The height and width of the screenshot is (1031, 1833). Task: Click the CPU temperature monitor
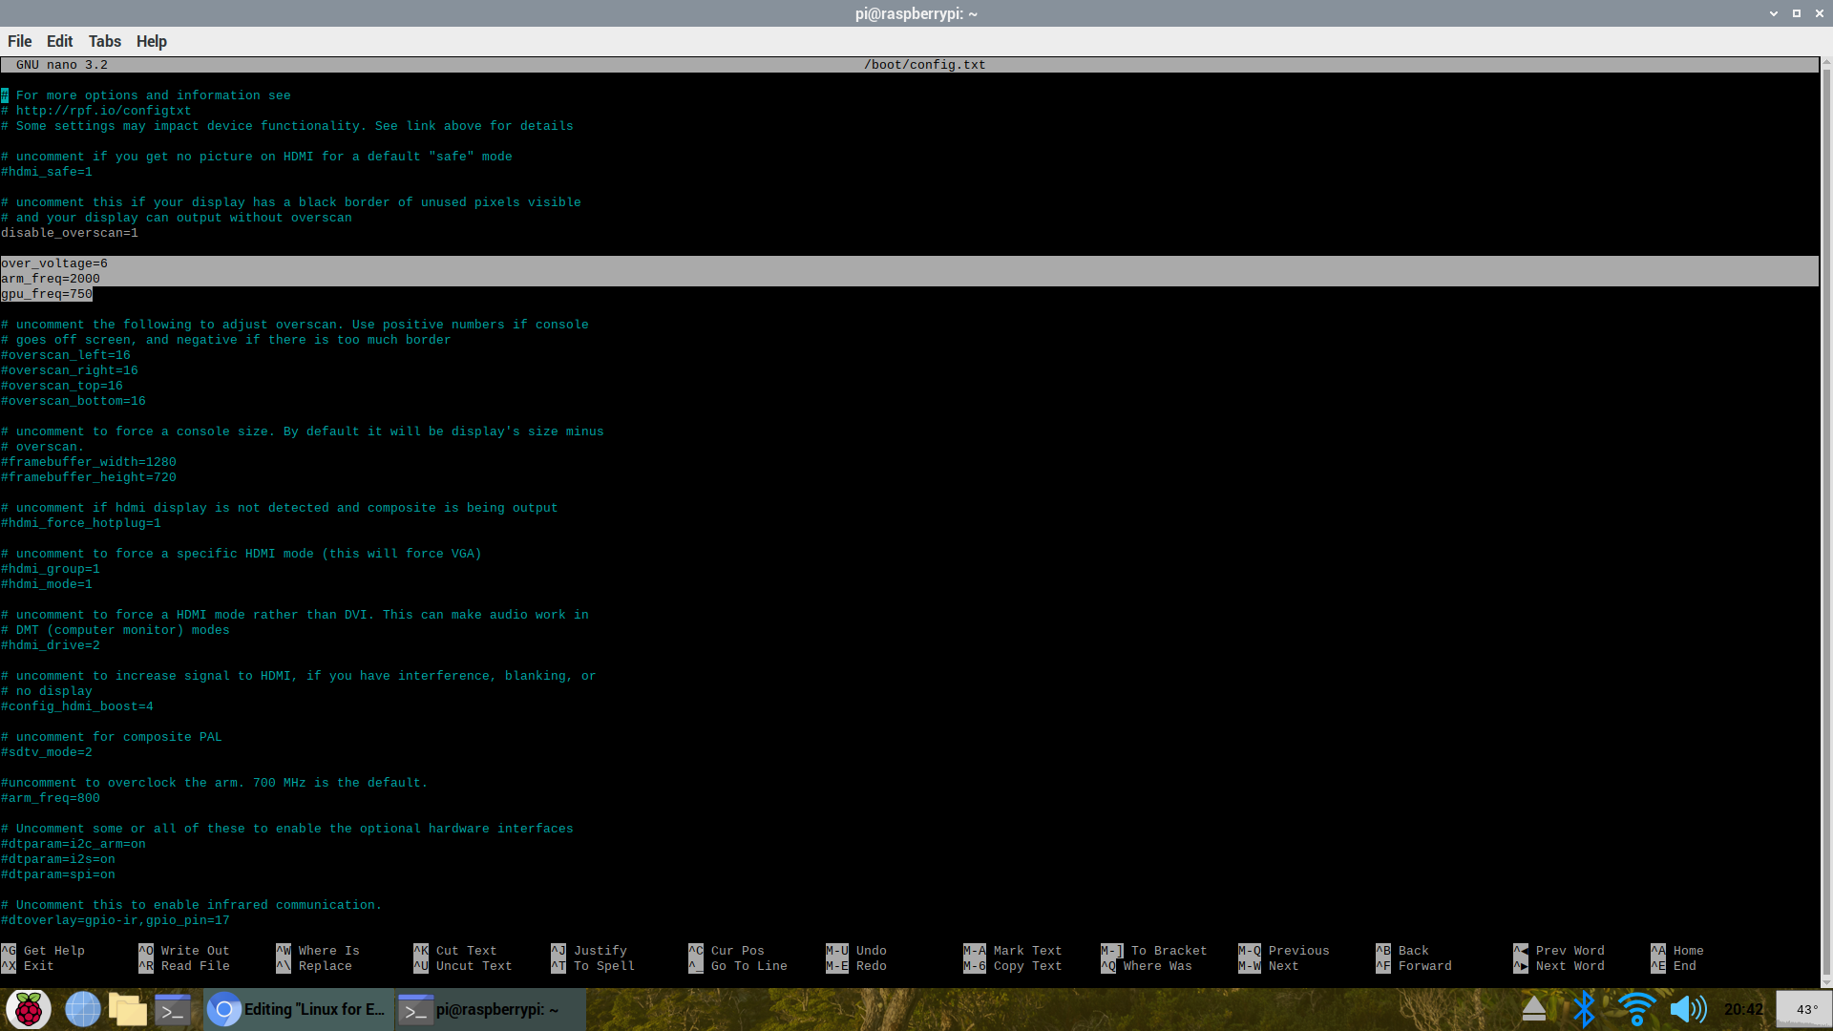click(1803, 1009)
